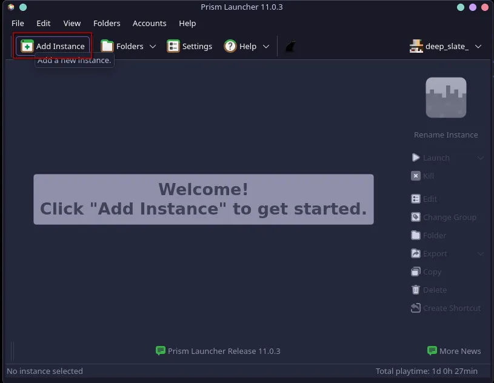
Task: Open the Help menu in menu bar
Action: click(x=187, y=23)
